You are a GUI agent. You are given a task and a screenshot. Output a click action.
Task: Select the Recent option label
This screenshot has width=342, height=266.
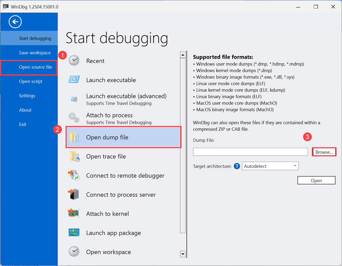point(95,61)
